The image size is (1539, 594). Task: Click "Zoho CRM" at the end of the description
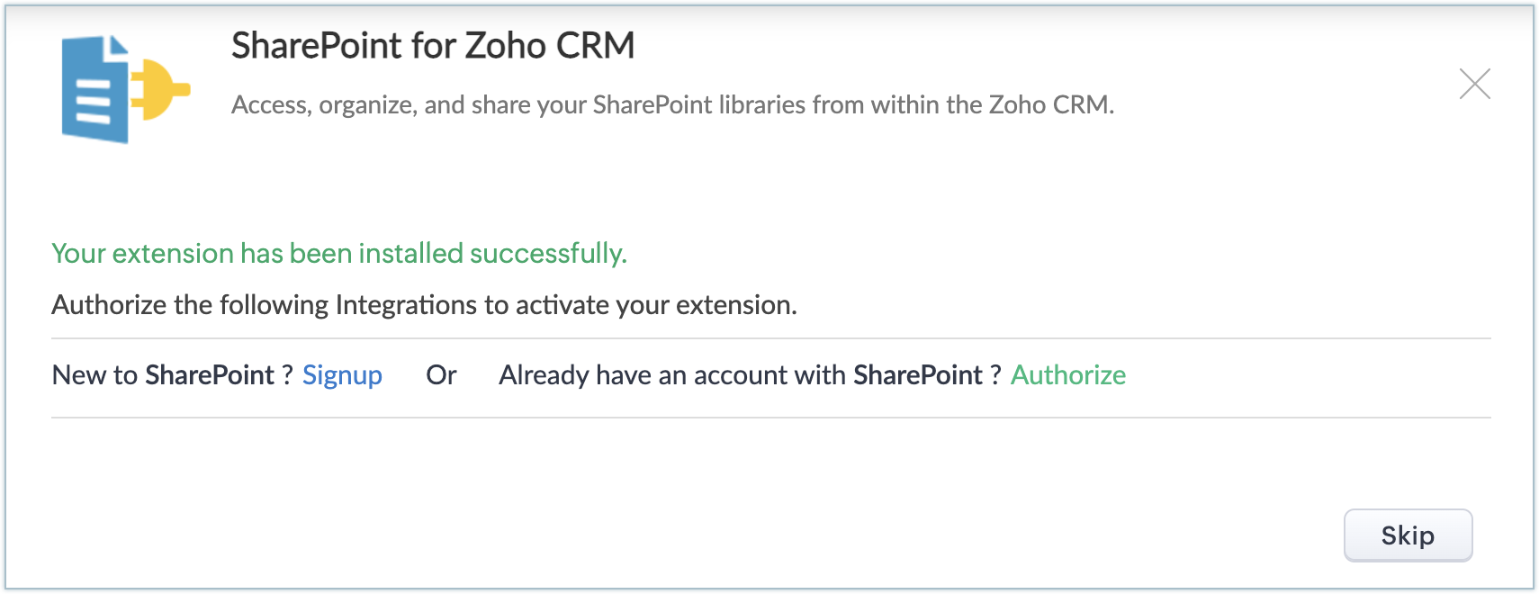click(x=1049, y=105)
